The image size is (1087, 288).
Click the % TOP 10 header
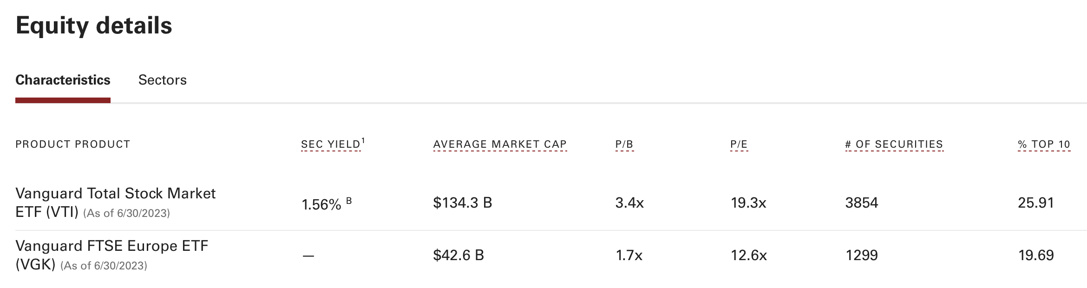point(1043,144)
